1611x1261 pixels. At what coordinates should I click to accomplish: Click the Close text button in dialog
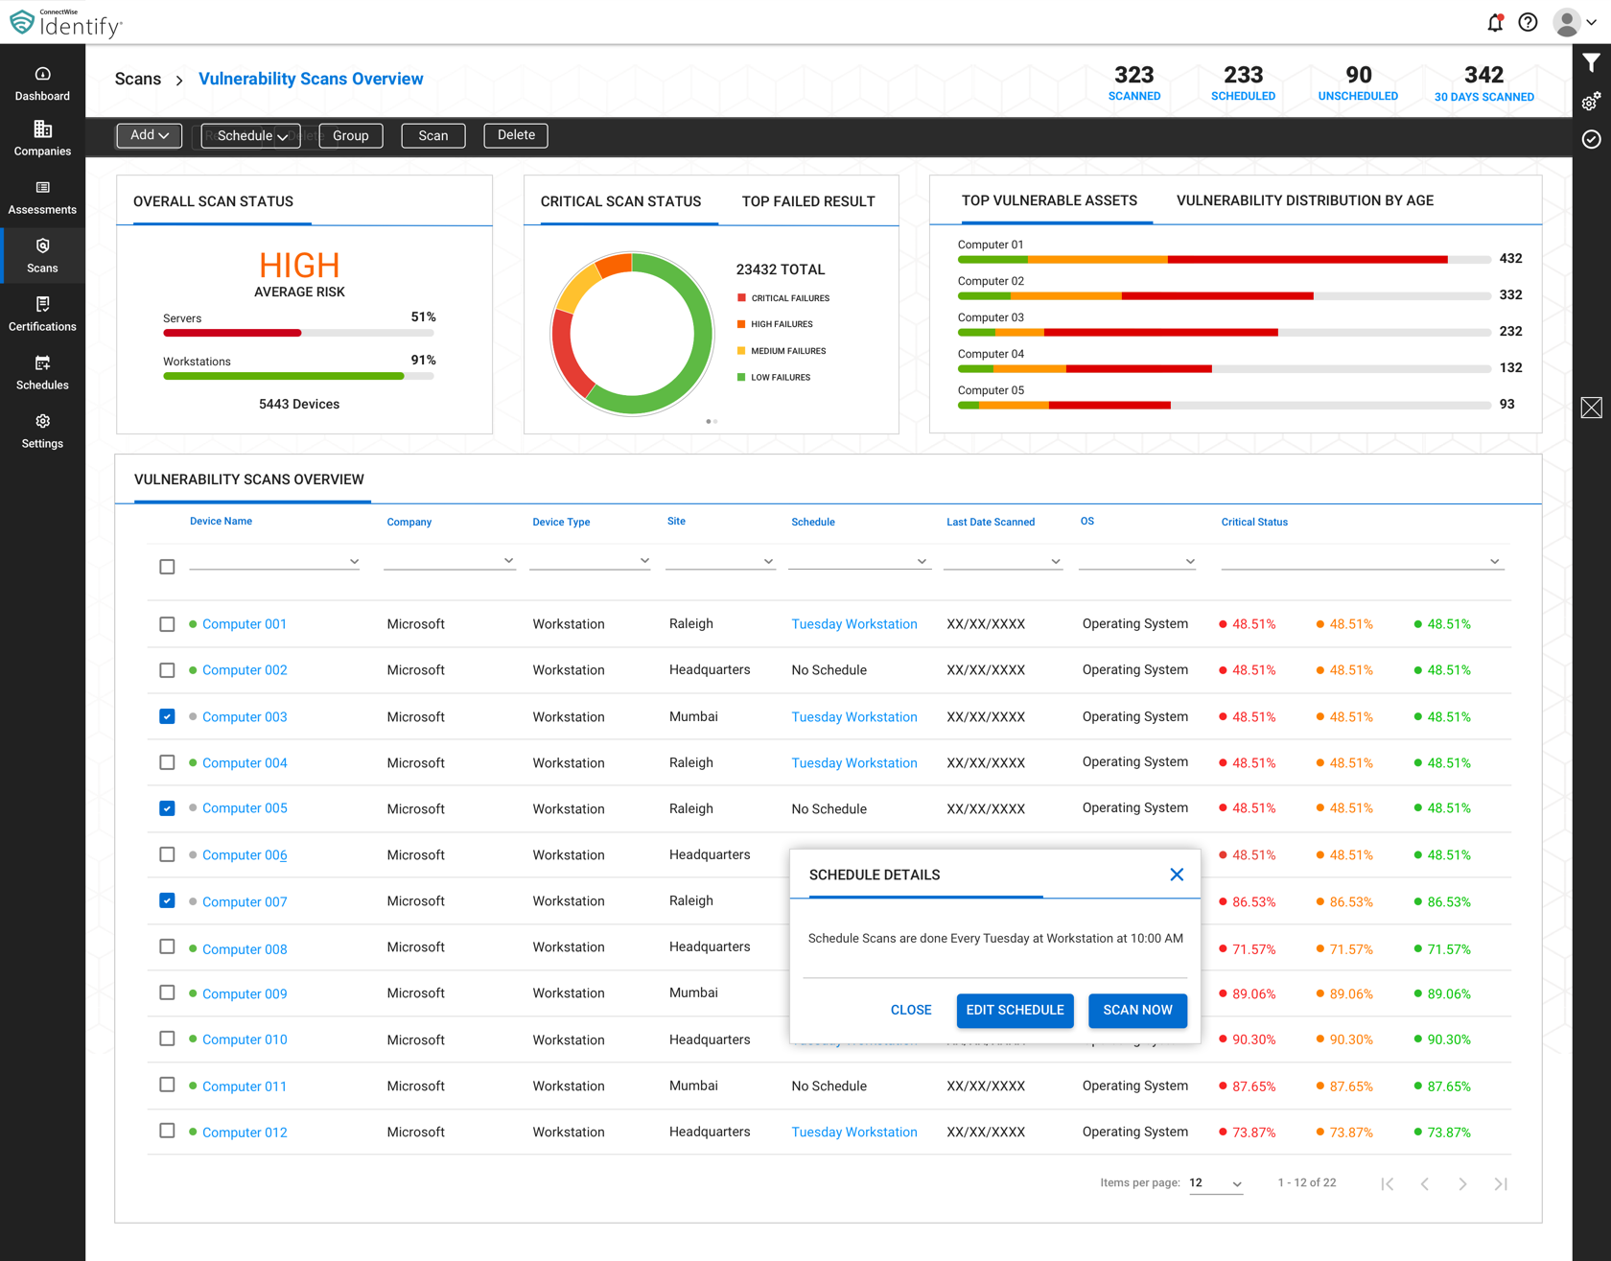click(x=911, y=1010)
